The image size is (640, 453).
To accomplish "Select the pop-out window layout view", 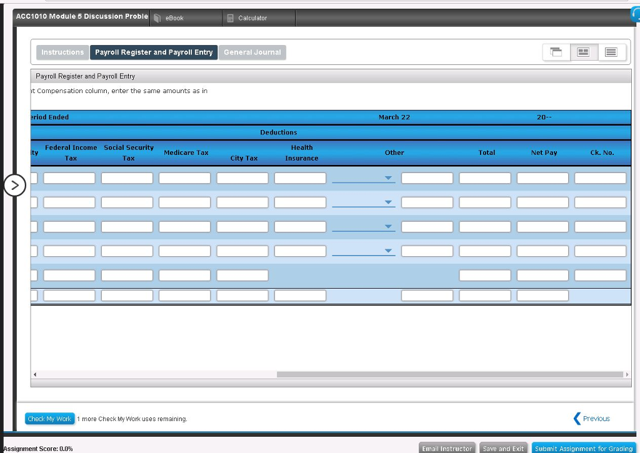I will point(556,52).
